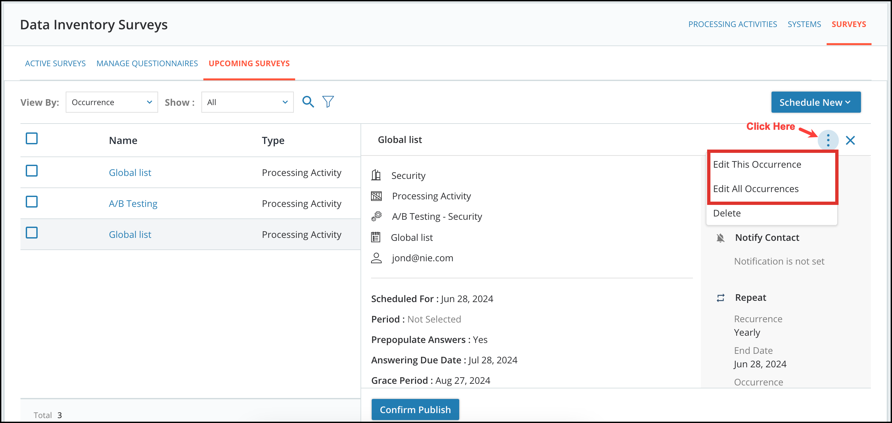Click the search magnifier icon
892x423 pixels.
308,102
